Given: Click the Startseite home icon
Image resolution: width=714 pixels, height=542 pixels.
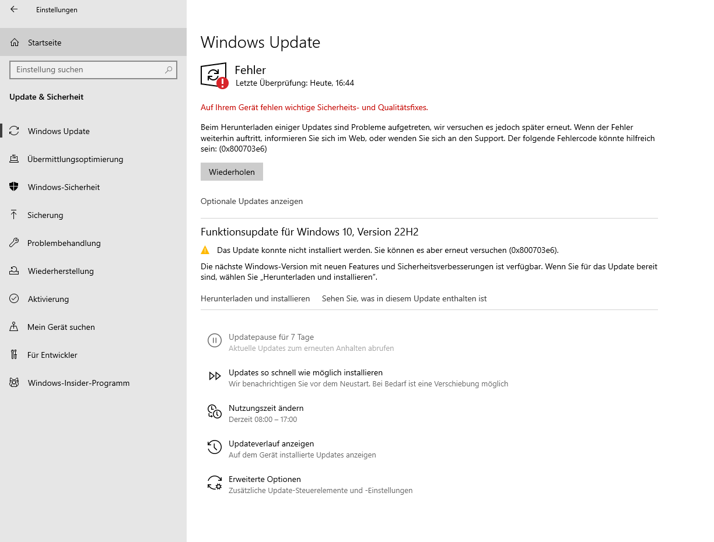Looking at the screenshot, I should click(x=15, y=43).
